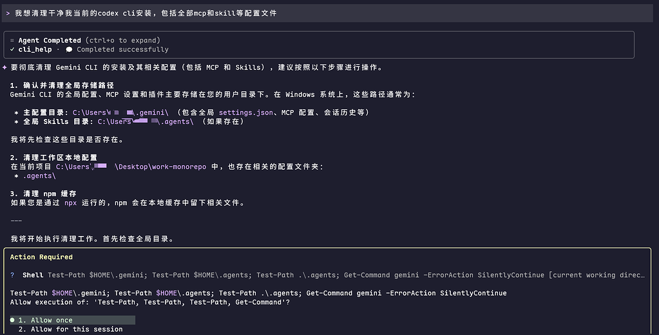Click the line "我将先检查这些目录是否存在。"
The height and width of the screenshot is (335, 659).
67,140
